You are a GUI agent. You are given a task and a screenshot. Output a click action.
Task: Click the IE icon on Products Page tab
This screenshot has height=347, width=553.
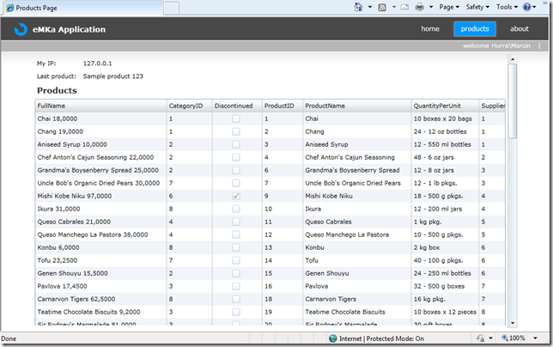pyautogui.click(x=10, y=8)
